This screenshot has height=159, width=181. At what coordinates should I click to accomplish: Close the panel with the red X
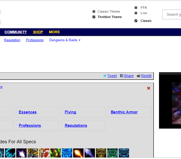149,88
